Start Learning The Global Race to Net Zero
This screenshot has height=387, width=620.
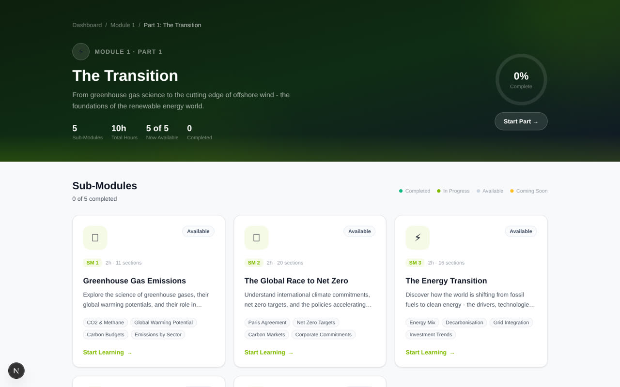pyautogui.click(x=269, y=352)
